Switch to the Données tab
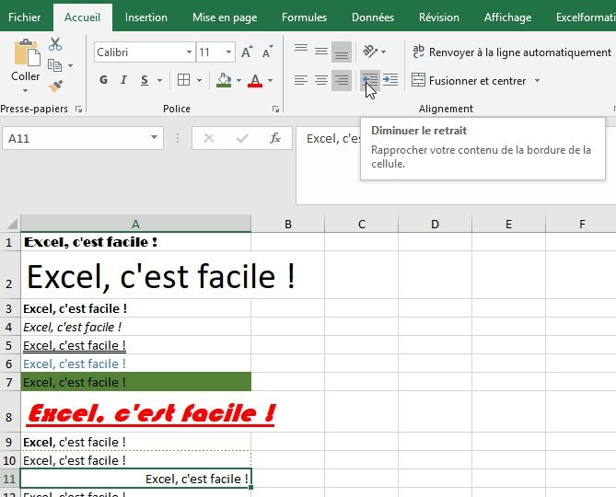Viewport: 616px width, 497px height. coord(372,17)
